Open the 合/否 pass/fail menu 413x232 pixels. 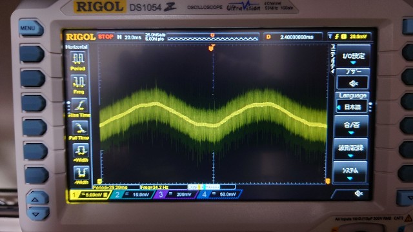[351, 127]
